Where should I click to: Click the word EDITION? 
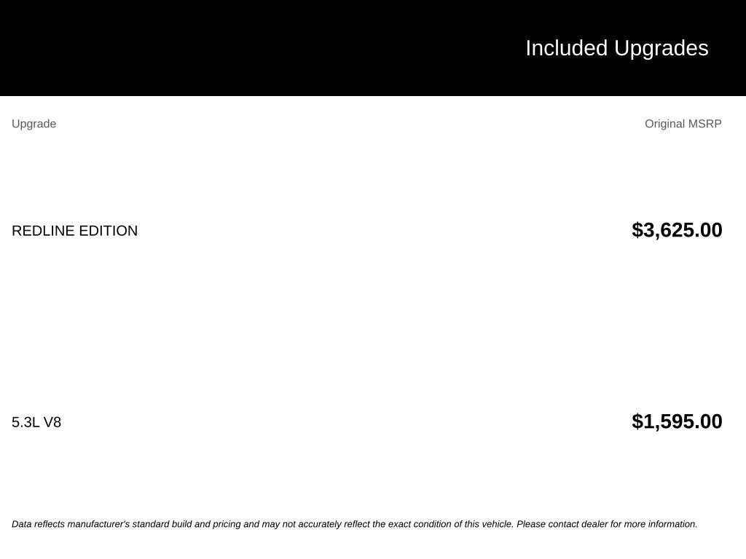tap(109, 231)
